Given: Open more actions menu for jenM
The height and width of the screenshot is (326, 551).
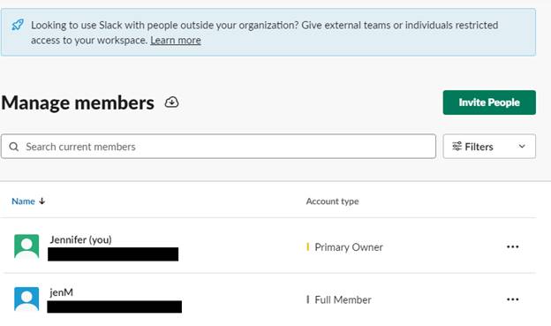Looking at the screenshot, I should (x=512, y=299).
